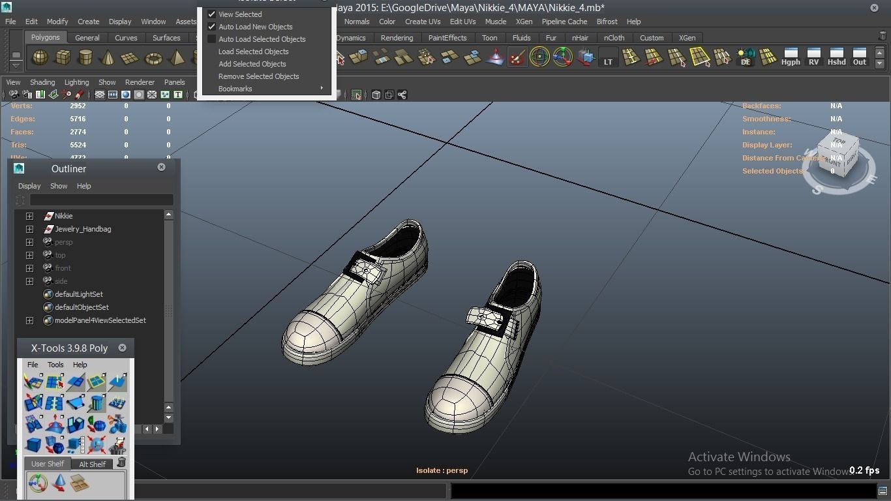The image size is (891, 501).
Task: Click the wireframe cube icon in panel toolbar
Action: coord(376,95)
